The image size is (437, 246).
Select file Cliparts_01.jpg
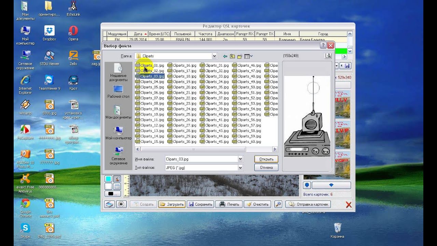[150, 65]
